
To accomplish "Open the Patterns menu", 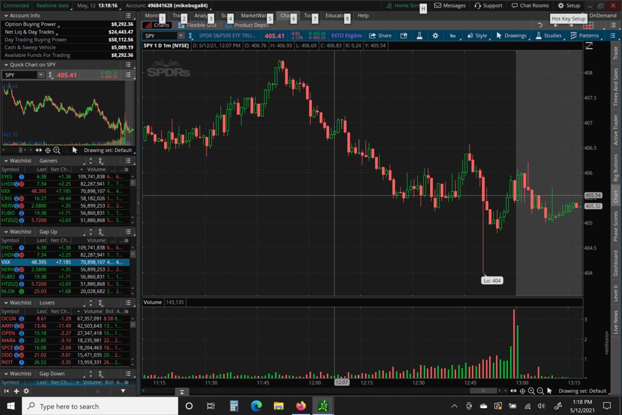I will [585, 36].
